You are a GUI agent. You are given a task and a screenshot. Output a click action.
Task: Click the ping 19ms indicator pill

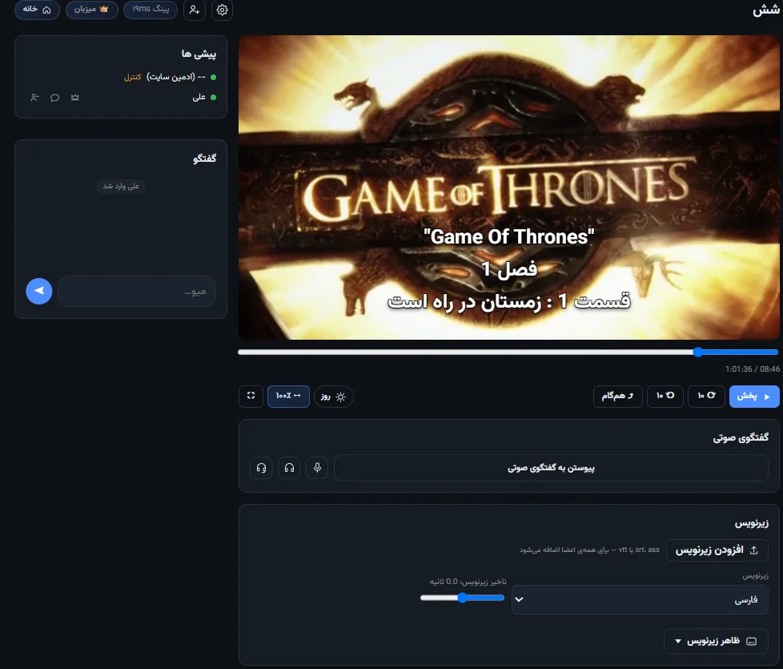pyautogui.click(x=151, y=9)
